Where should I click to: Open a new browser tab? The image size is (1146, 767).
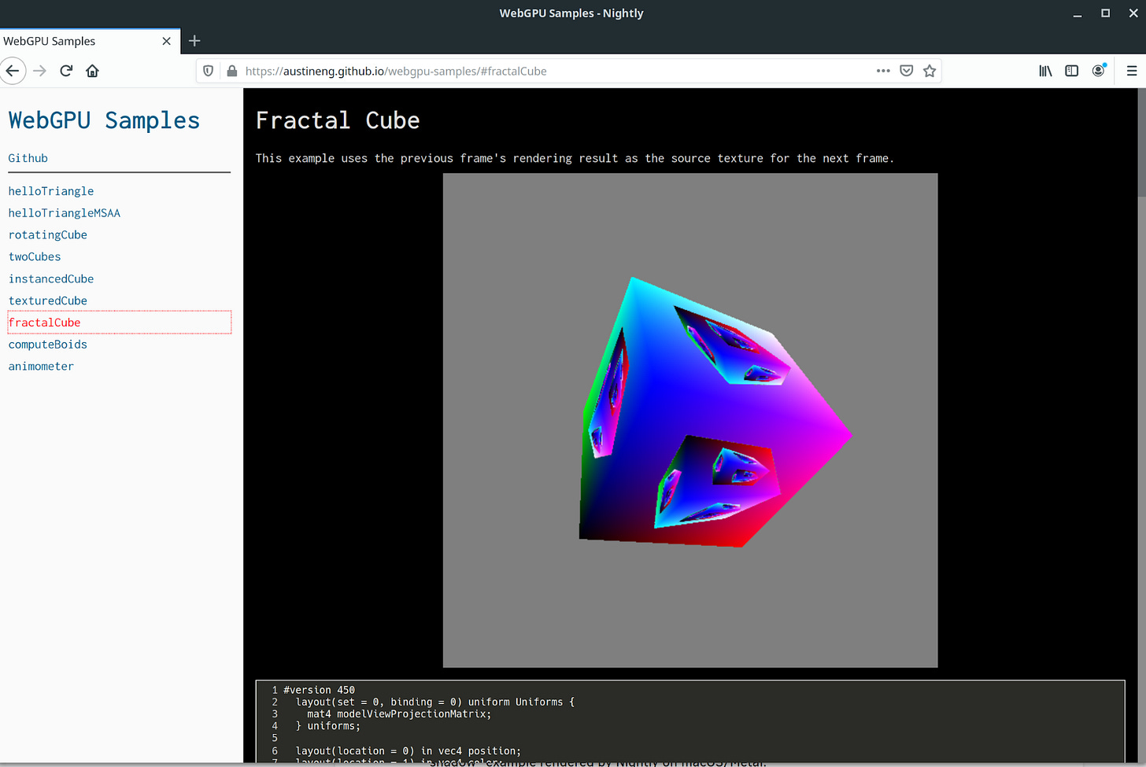click(194, 40)
